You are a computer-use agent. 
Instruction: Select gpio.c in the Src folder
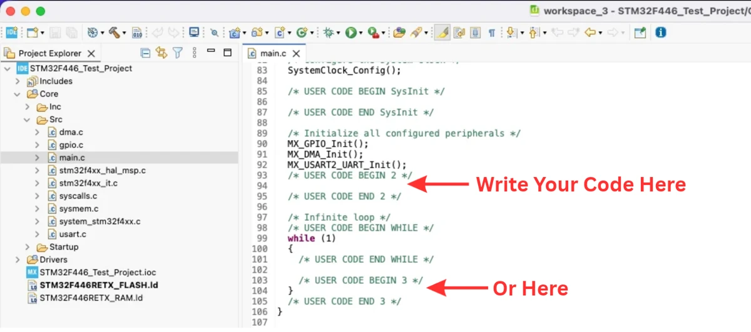pyautogui.click(x=71, y=145)
